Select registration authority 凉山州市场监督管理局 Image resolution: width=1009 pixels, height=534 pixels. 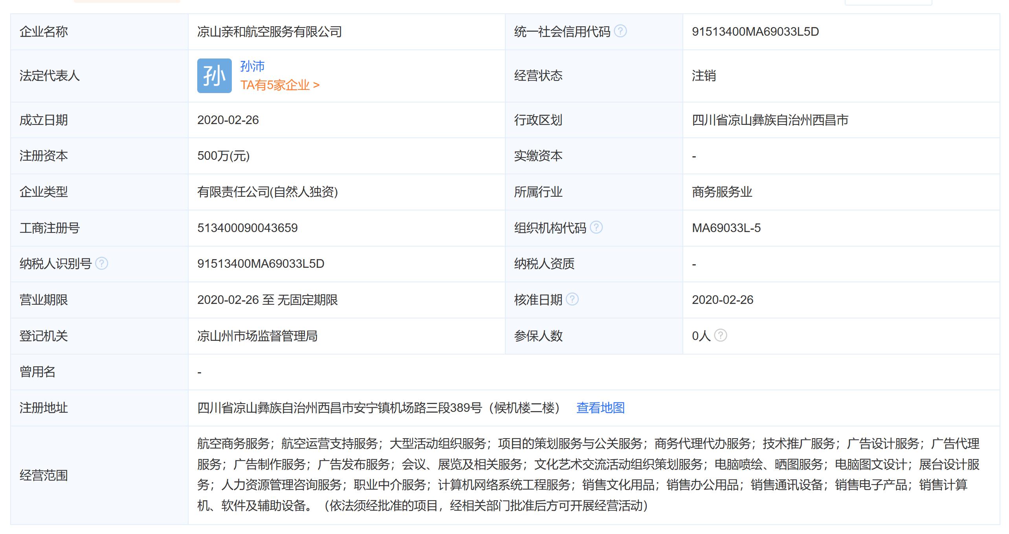click(x=257, y=336)
